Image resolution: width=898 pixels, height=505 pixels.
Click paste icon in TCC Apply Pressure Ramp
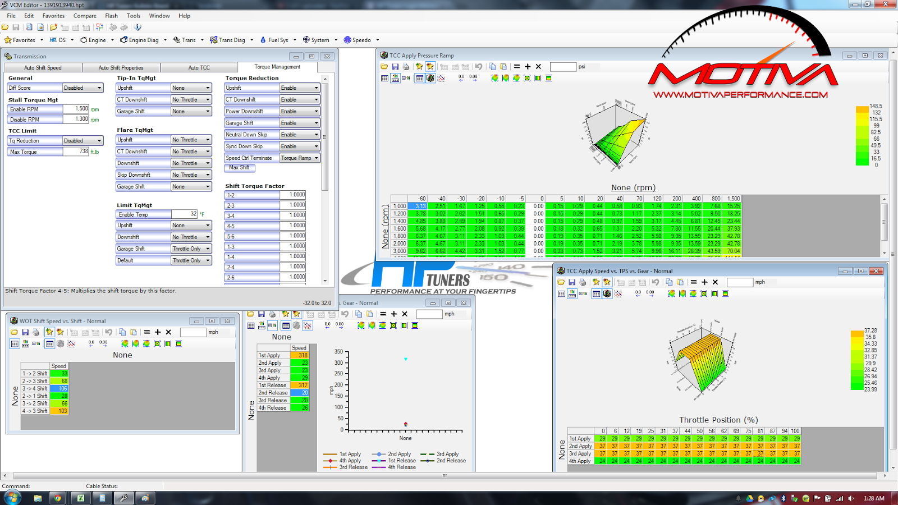tap(503, 66)
